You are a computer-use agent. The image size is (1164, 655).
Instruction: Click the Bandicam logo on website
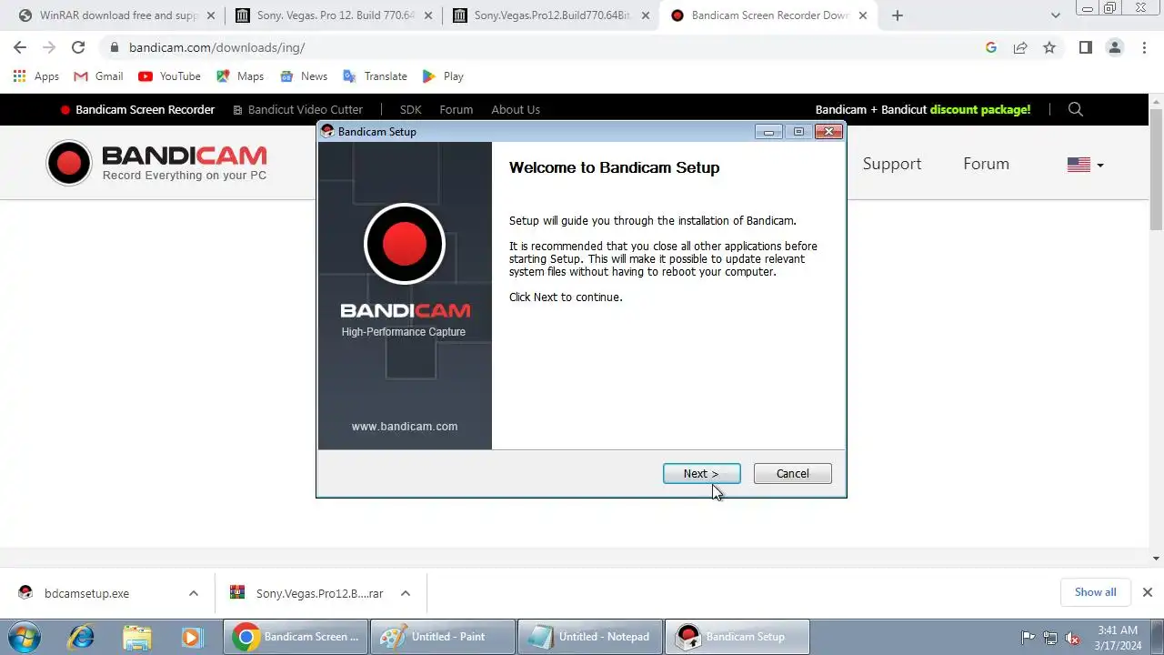(156, 163)
